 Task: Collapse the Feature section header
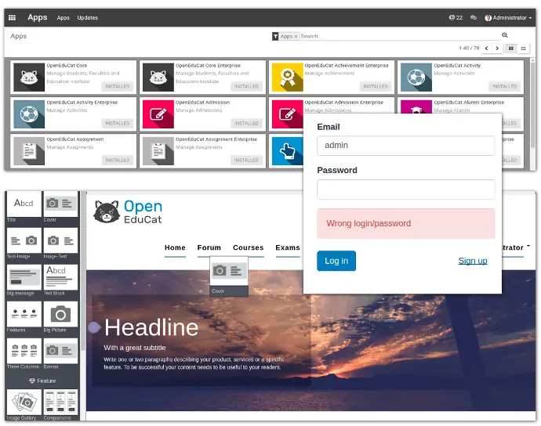click(x=42, y=381)
